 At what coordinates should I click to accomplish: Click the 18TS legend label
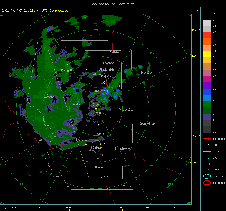pyautogui.click(x=216, y=170)
